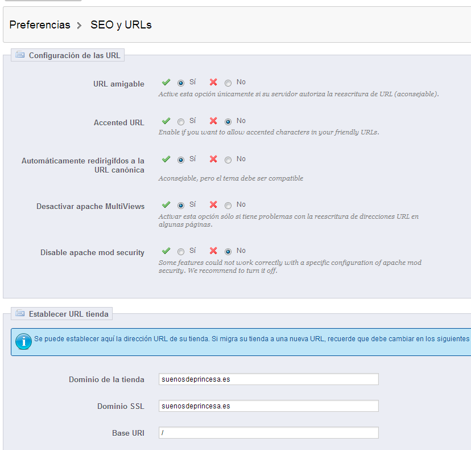Select No for canonical URL redirection
This screenshot has width=471, height=450.
pos(228,159)
